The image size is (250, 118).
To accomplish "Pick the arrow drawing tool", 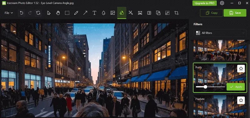I will click(x=85, y=13).
